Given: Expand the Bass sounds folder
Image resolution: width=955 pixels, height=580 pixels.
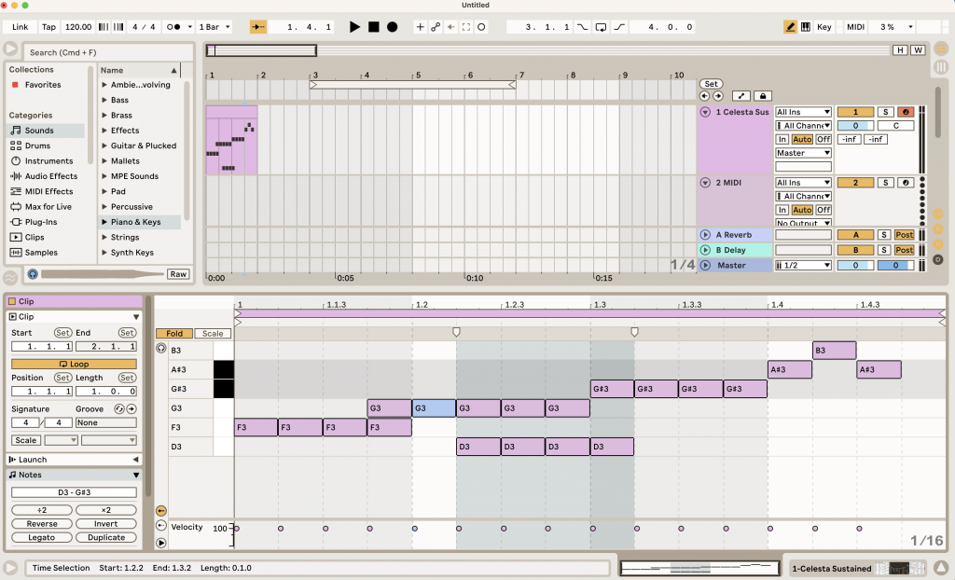Looking at the screenshot, I should click(x=104, y=100).
